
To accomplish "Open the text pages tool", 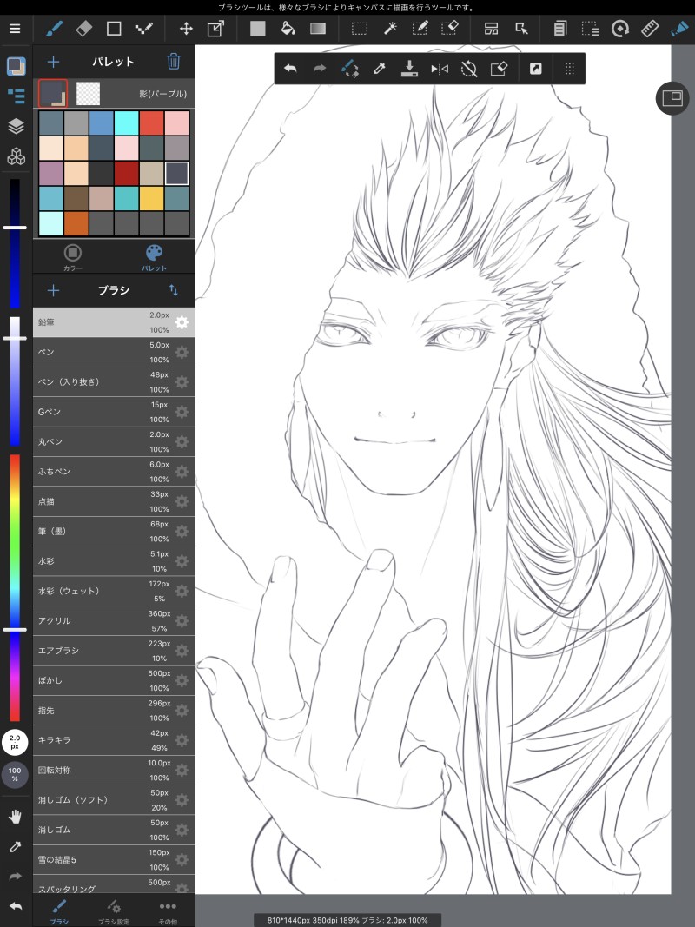I will coord(560,29).
